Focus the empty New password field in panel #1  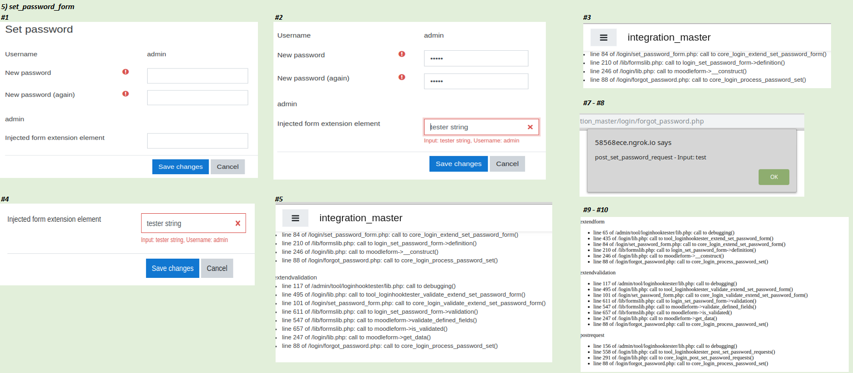(x=197, y=76)
